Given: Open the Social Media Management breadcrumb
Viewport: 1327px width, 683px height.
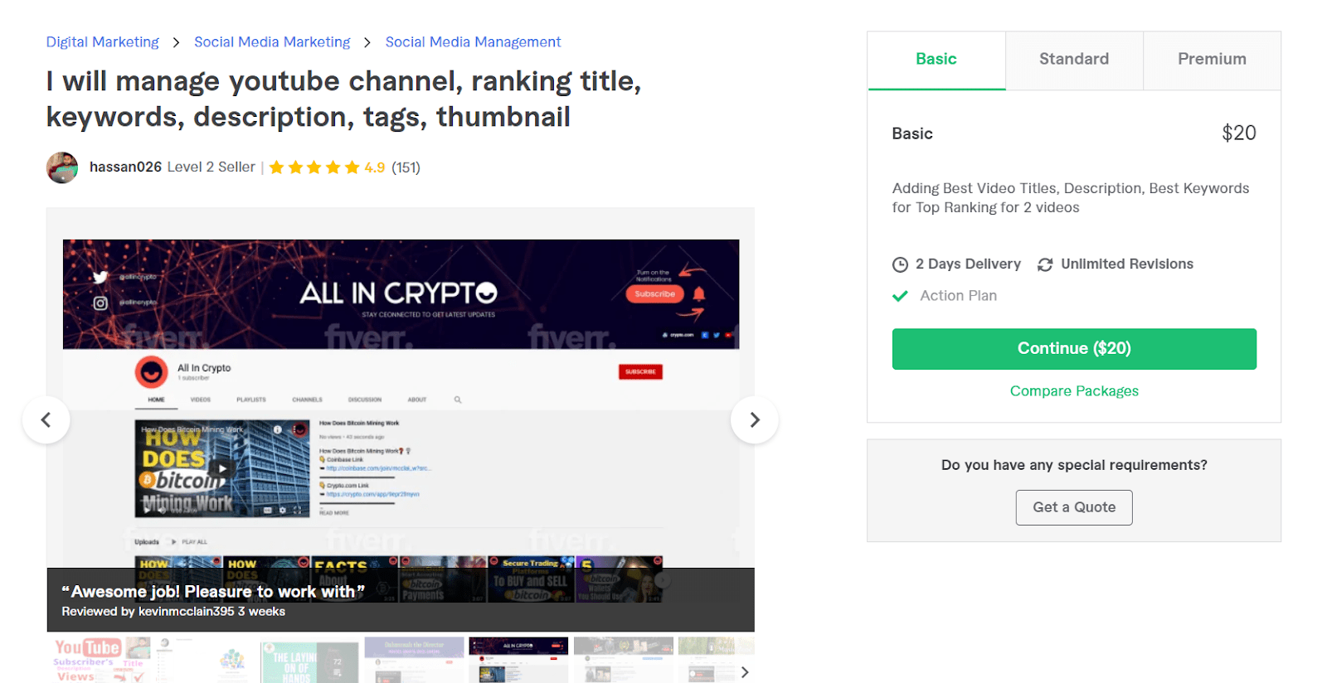Looking at the screenshot, I should point(473,42).
